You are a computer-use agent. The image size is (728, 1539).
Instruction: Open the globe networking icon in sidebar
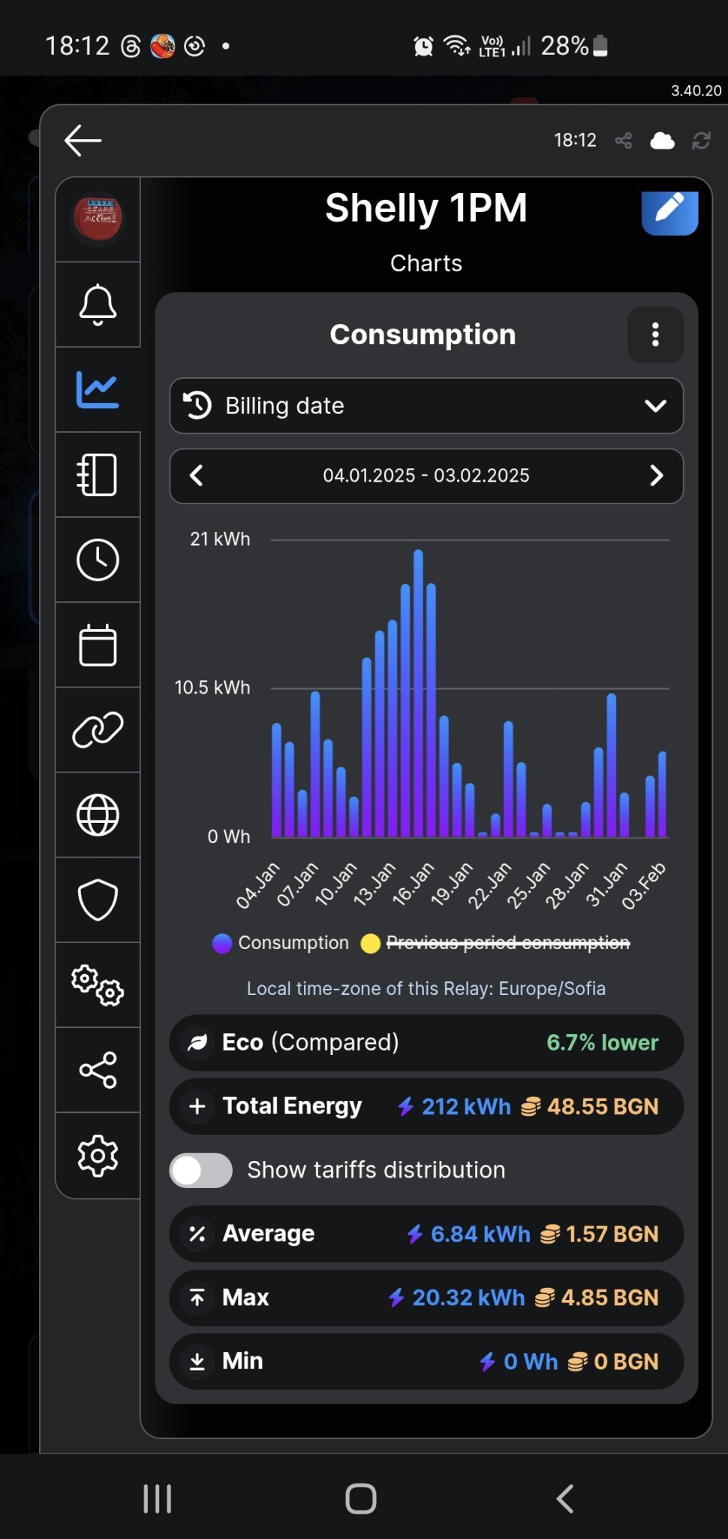[x=98, y=815]
